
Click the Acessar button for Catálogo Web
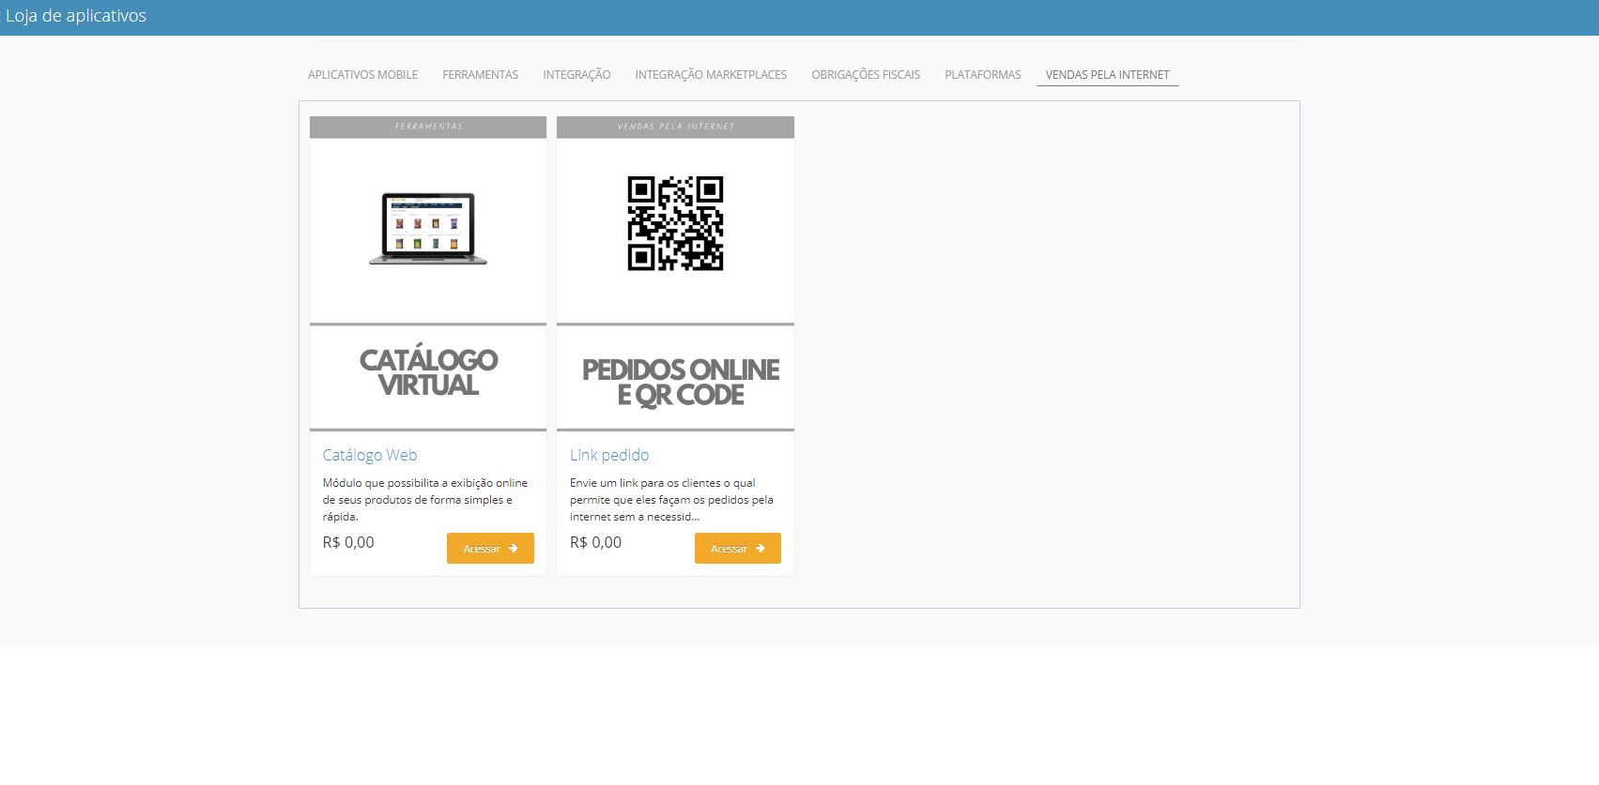(x=490, y=549)
